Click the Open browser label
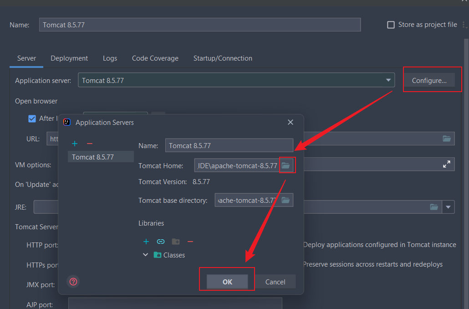The image size is (469, 309). click(x=36, y=101)
